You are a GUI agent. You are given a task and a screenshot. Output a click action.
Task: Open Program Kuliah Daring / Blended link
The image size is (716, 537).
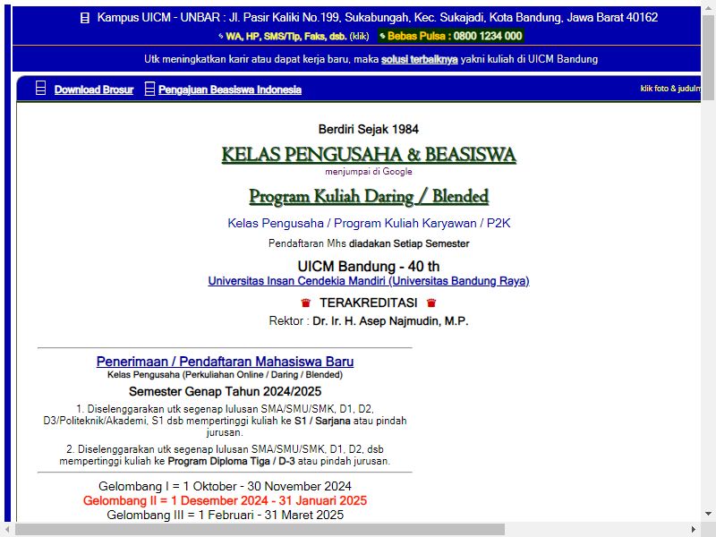click(369, 196)
